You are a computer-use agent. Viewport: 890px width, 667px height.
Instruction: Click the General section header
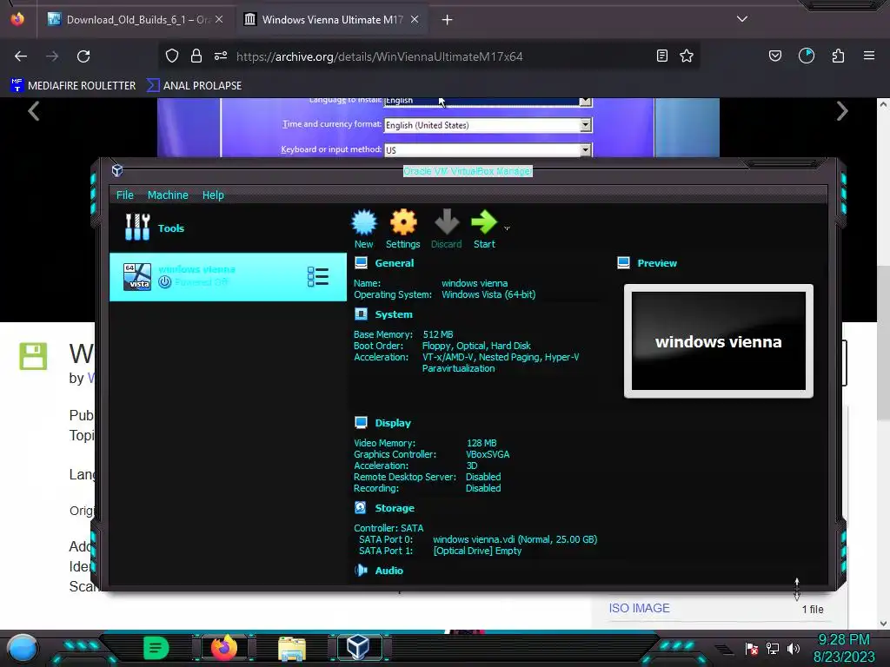[x=395, y=263]
